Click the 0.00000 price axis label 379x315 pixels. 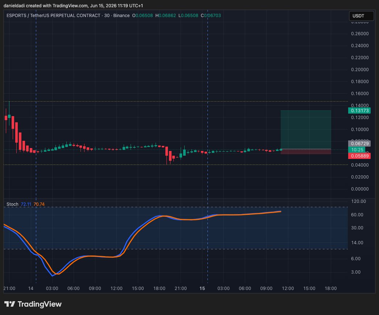click(x=360, y=189)
